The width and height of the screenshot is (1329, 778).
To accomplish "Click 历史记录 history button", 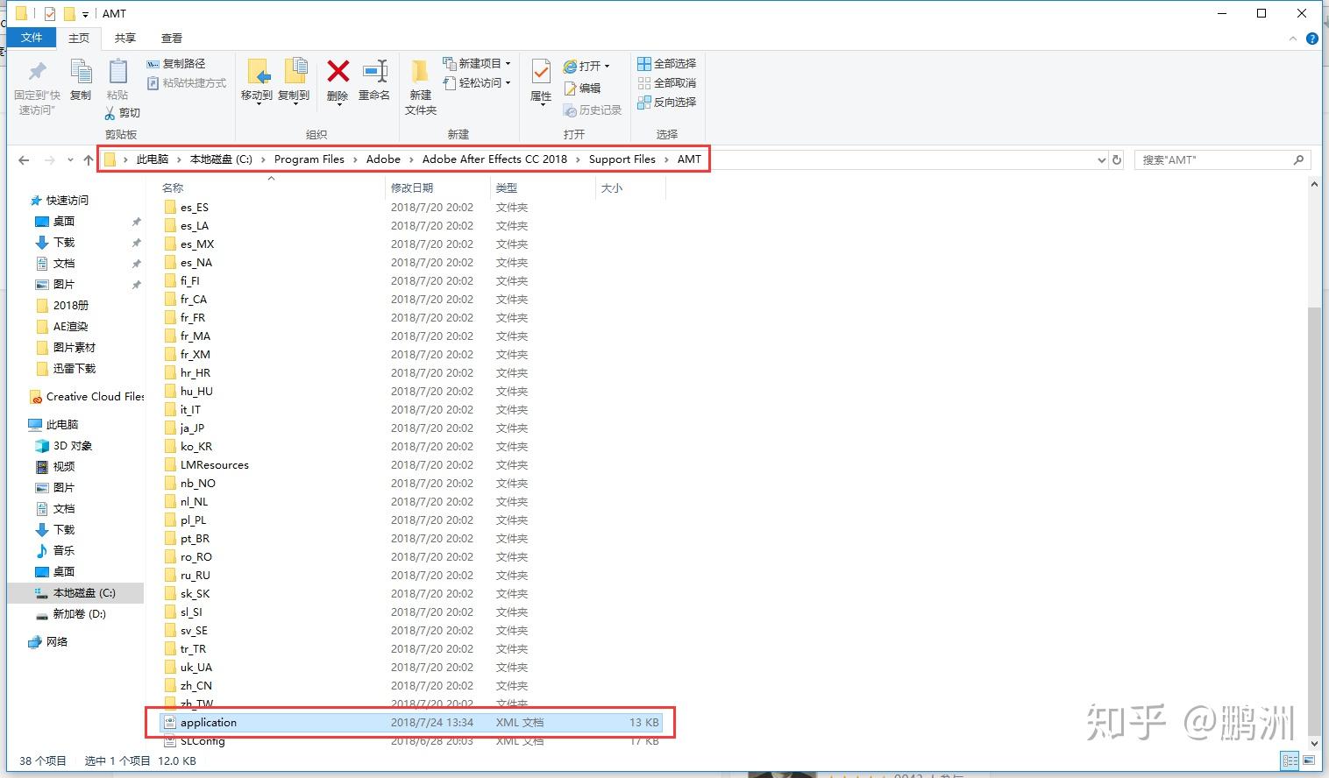I will coord(593,110).
